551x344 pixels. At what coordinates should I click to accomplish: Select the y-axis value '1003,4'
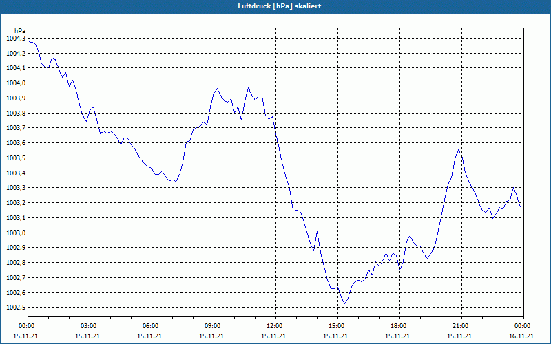[x=16, y=173]
